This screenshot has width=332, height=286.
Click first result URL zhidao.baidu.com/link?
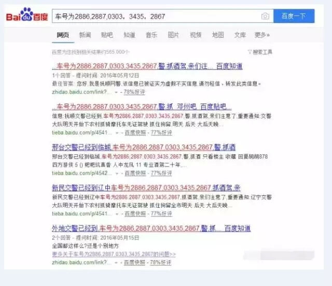81,92
